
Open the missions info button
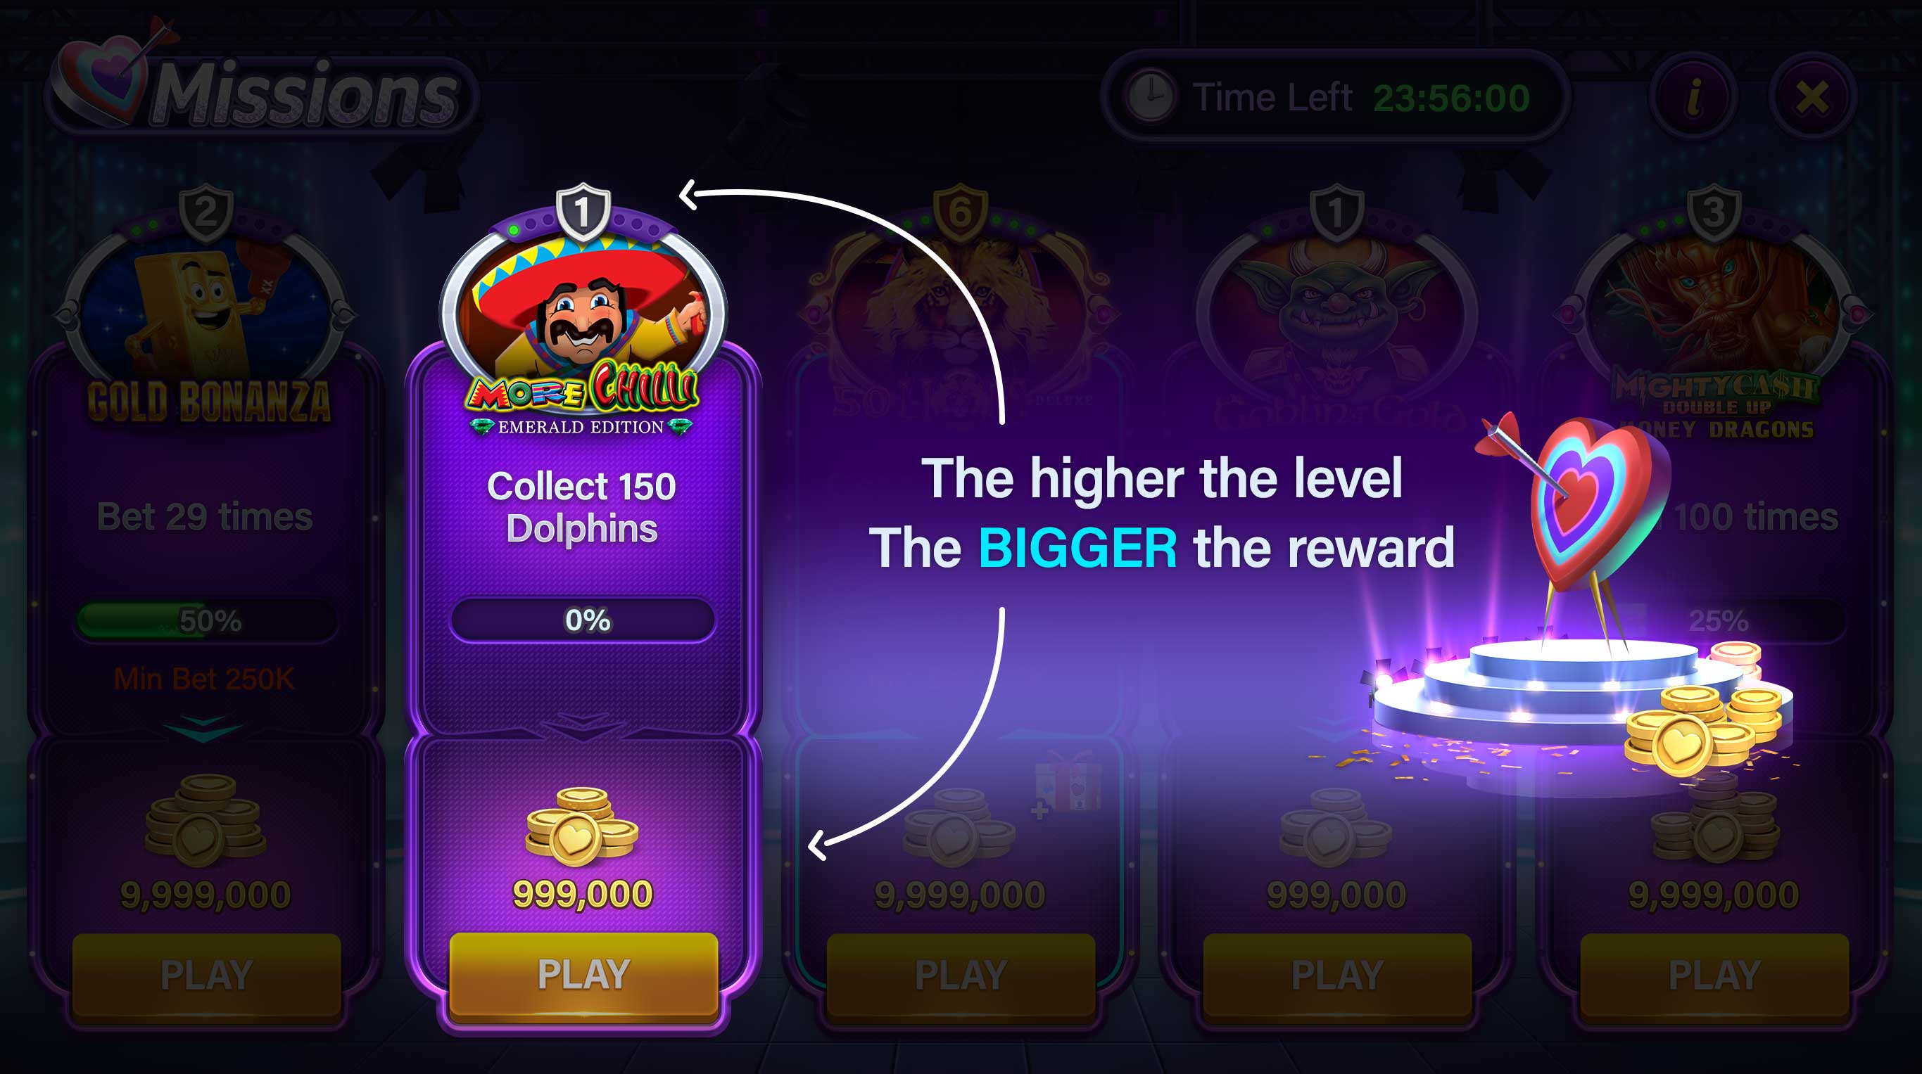1694,98
